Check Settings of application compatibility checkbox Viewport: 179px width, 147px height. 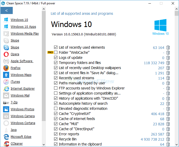coord(56,93)
